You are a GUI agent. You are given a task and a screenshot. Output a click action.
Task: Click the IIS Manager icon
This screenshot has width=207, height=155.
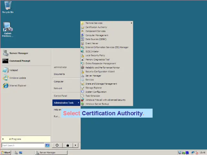click(82, 47)
